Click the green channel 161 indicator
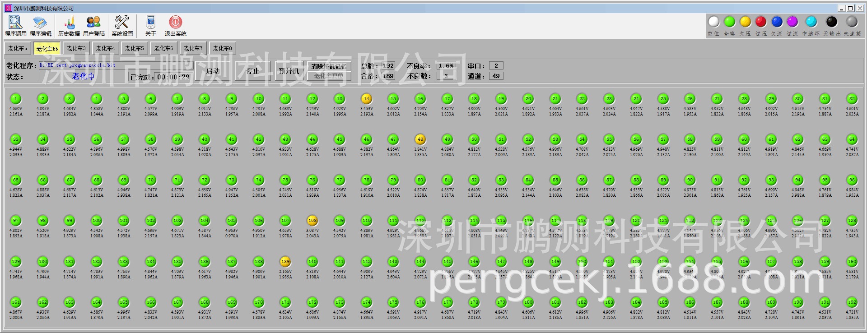Screen dimensions: 867x333 16,302
